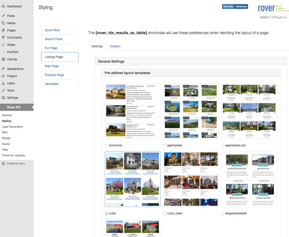Select the elegantestates3 radio button
289x237 pixels.
click(x=223, y=213)
